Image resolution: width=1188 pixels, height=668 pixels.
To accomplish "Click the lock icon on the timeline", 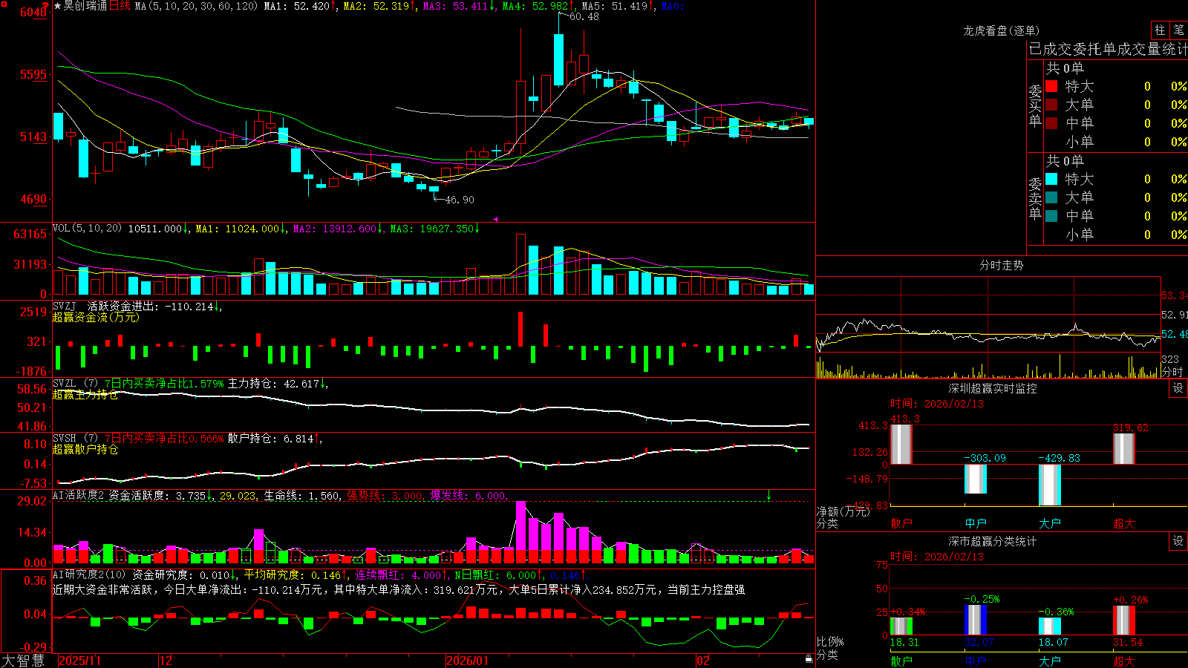I will click(x=809, y=658).
